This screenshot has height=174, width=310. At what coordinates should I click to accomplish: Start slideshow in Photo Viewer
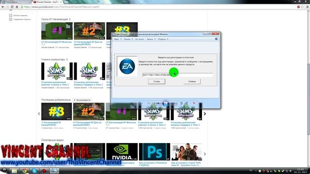pos(165,103)
